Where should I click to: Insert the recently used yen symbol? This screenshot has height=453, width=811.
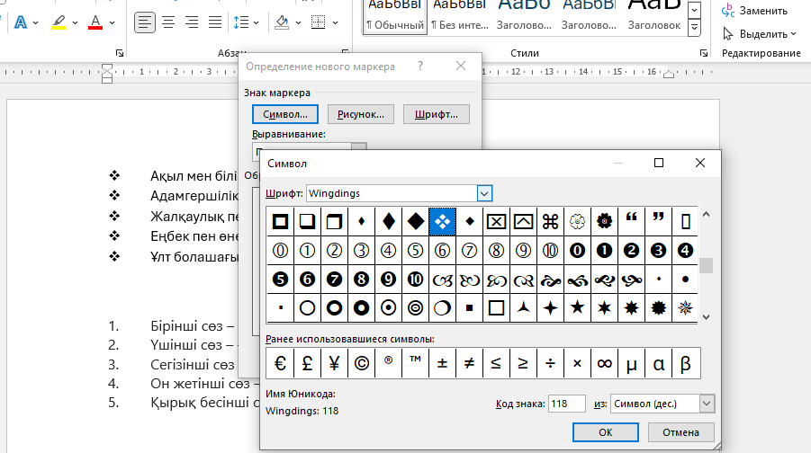[334, 364]
